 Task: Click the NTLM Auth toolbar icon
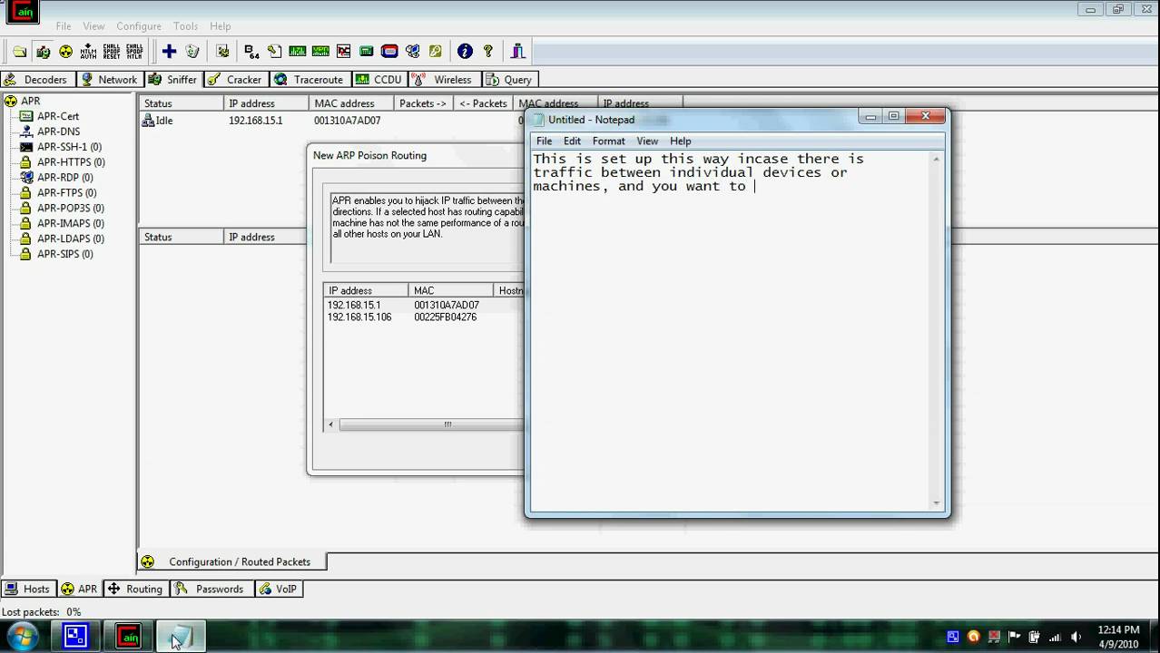(88, 52)
